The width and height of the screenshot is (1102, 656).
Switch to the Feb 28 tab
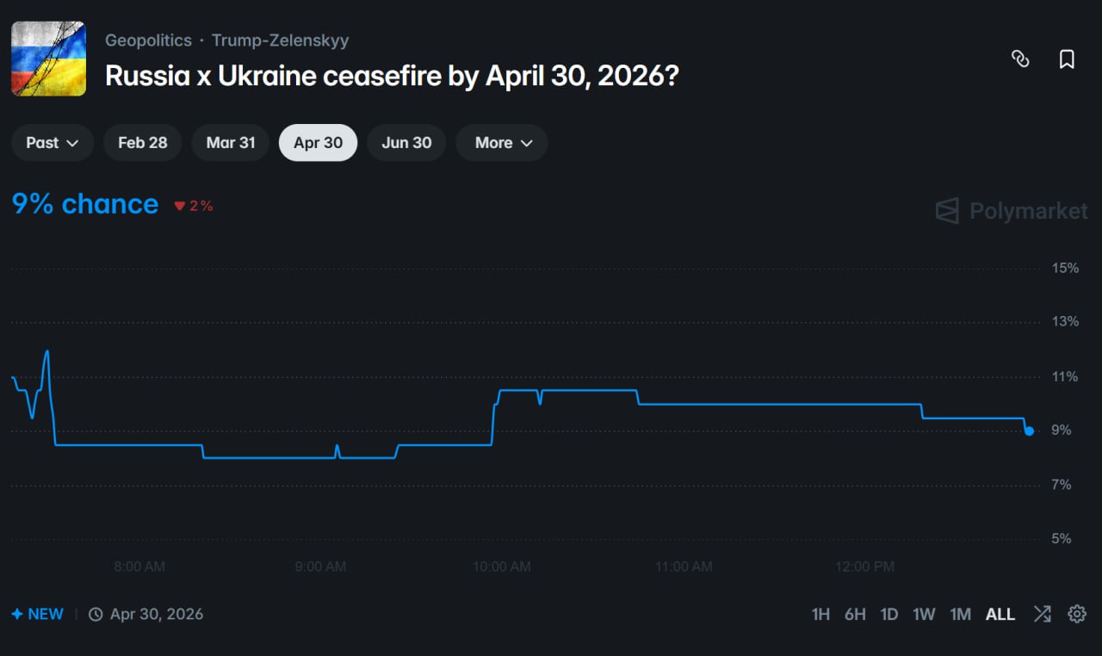click(x=142, y=143)
